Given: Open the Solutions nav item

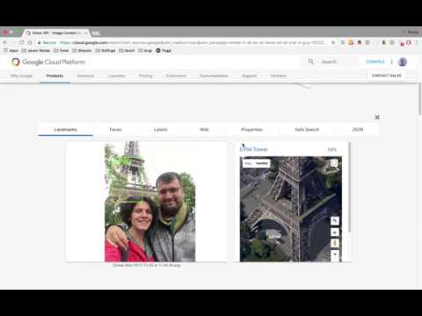Looking at the screenshot, I should tap(85, 75).
